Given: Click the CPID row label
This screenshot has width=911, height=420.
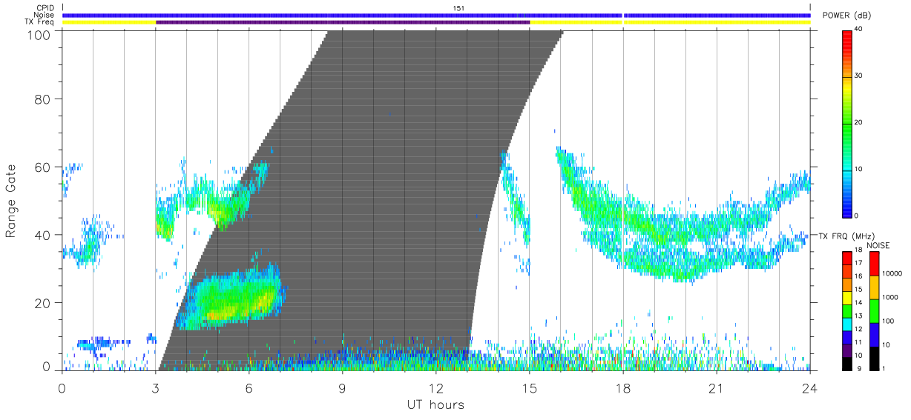Looking at the screenshot, I should 45,8.
